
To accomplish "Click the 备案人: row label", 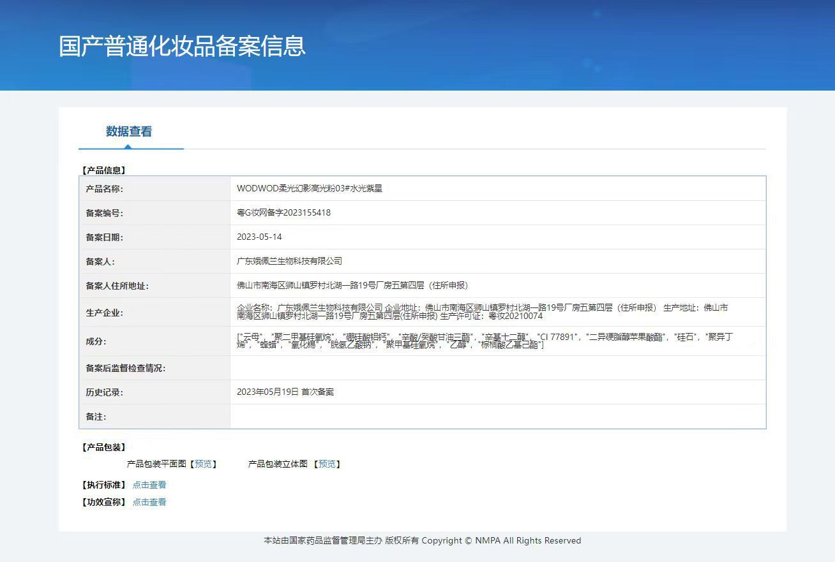I will pyautogui.click(x=100, y=262).
